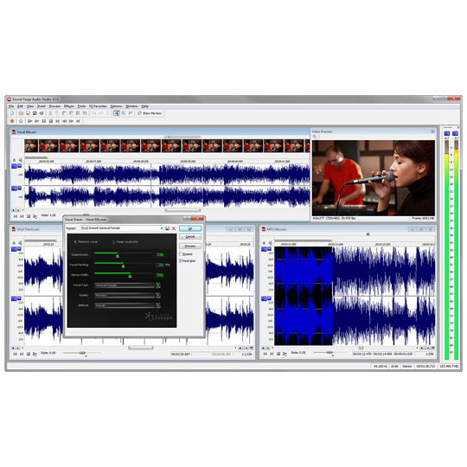Click Play button in MP3 Mix window
This screenshot has height=467, width=467.
[285, 354]
